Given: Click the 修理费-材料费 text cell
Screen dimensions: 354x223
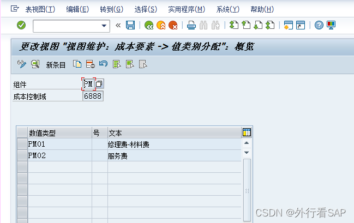Looking at the screenshot, I should [x=175, y=144].
